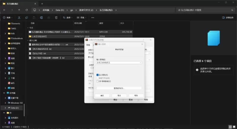This screenshot has height=129, width=237.
Task: Click the search magnifier icon in Explorer
Action: pyautogui.click(x=232, y=10)
